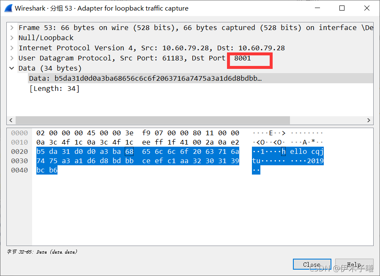This screenshot has width=380, height=276.
Task: Click ASCII text 'ello' in byte pane
Action: [x=298, y=152]
